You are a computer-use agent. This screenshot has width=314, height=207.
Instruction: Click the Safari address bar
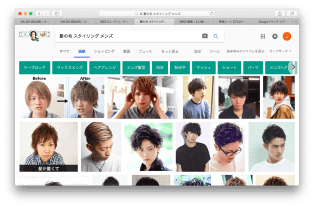pos(157,14)
